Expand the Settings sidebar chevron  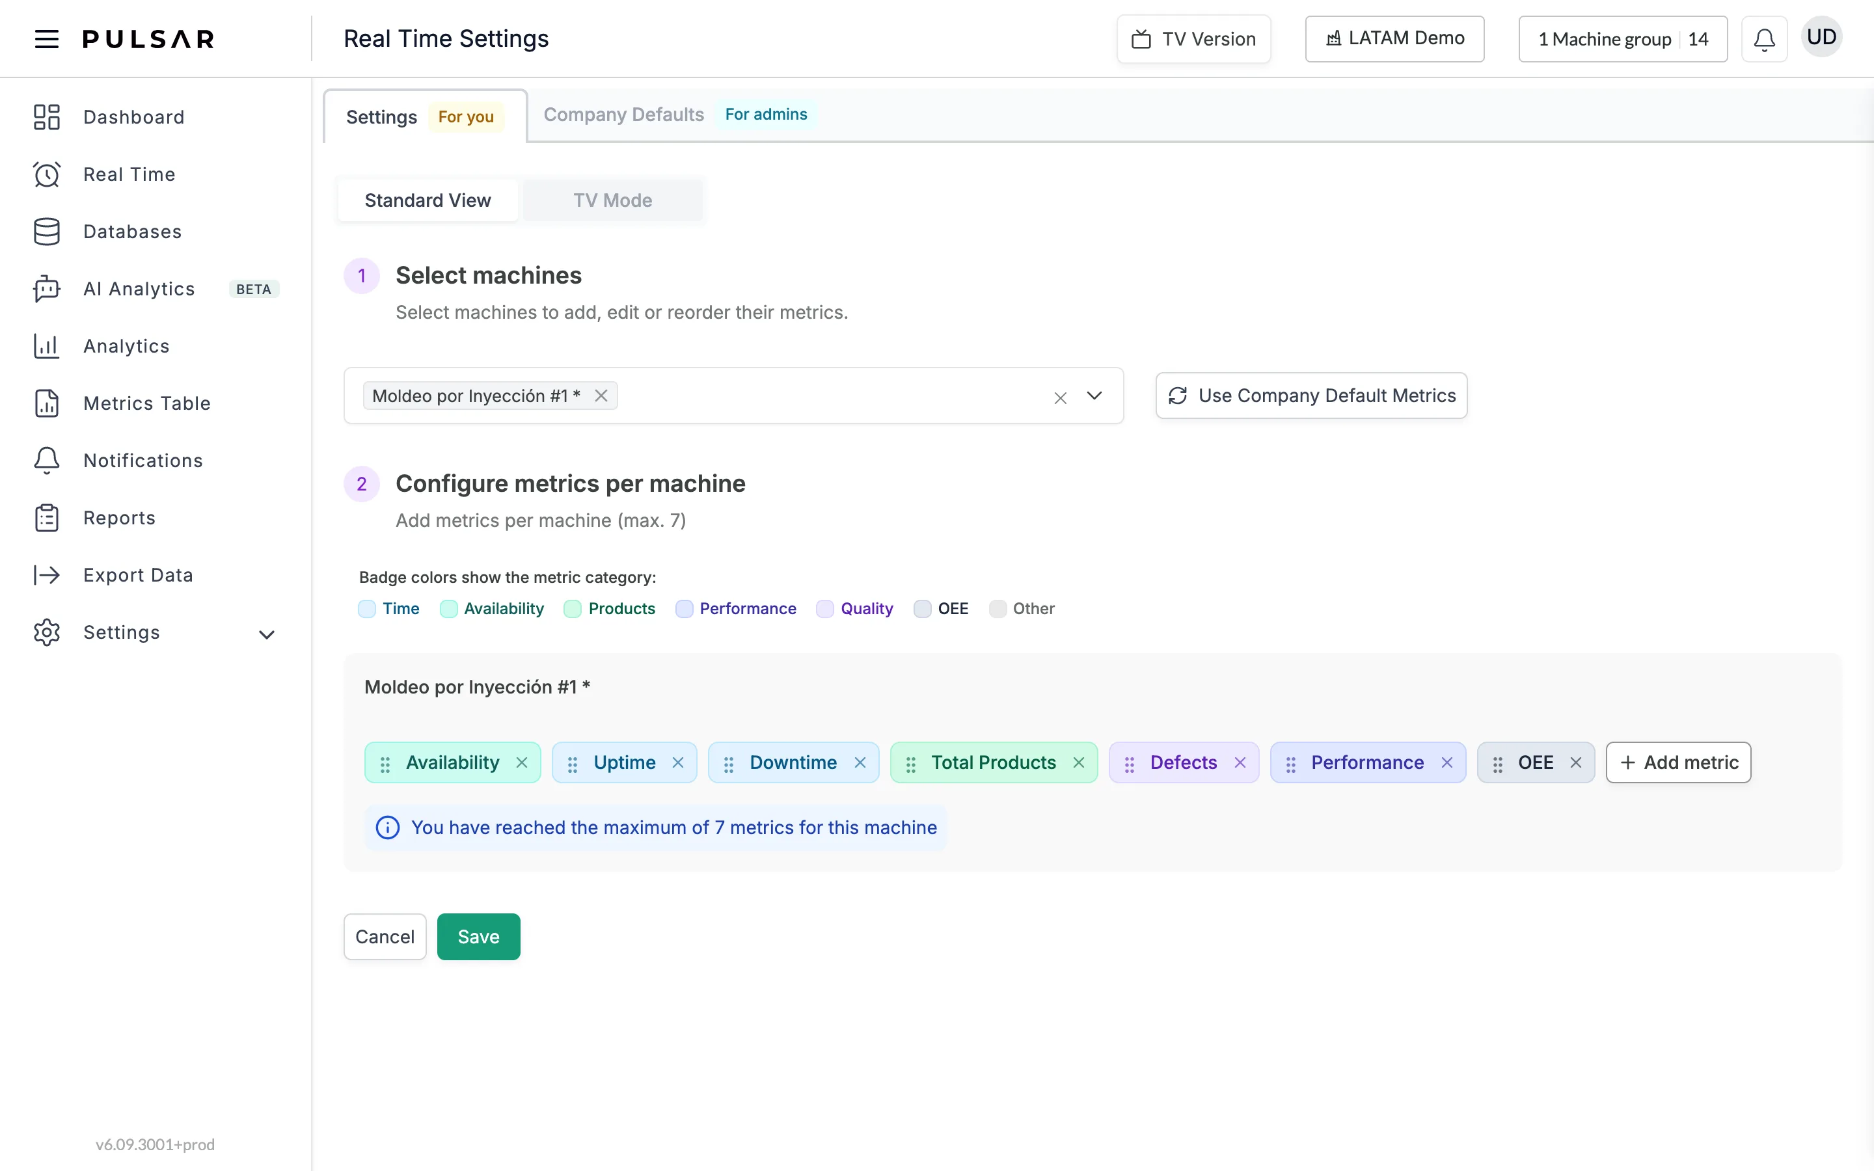tap(266, 634)
